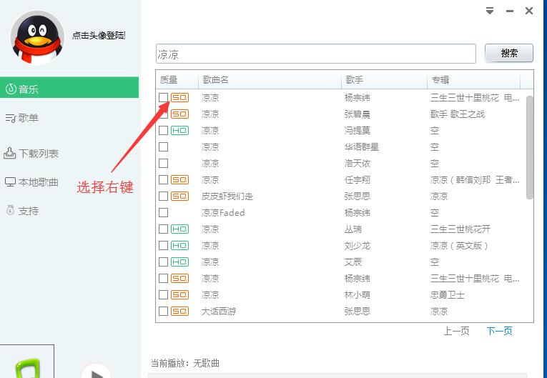This screenshot has height=378, width=547.
Task: Tick the checkbox for 皮皮虾我们走
Action: click(x=164, y=196)
